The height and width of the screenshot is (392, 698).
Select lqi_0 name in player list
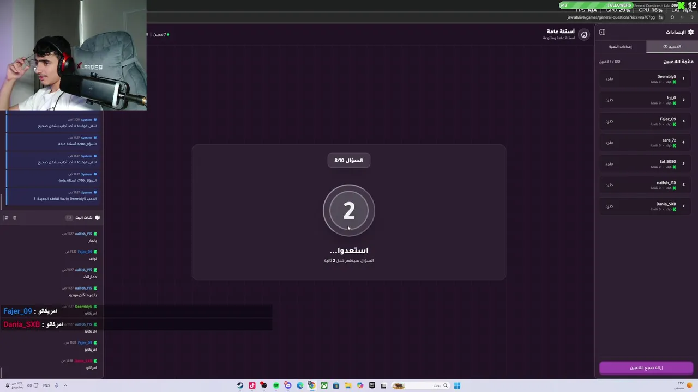671,98
